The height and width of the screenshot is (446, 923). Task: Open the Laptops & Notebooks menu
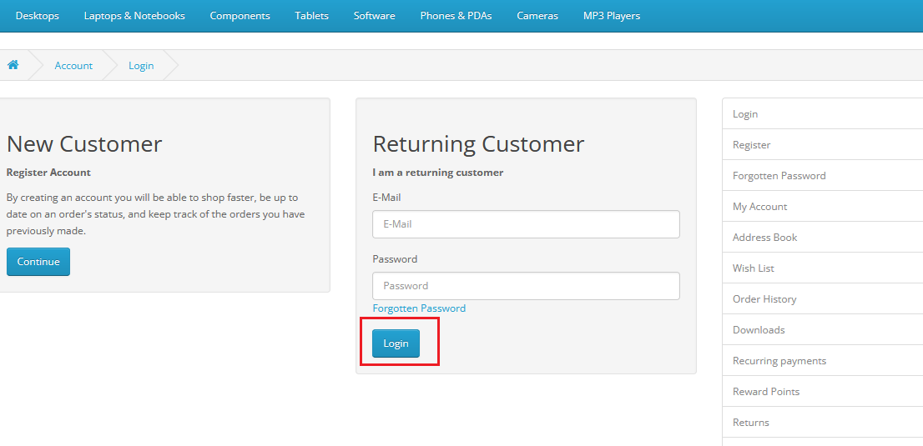click(x=134, y=16)
